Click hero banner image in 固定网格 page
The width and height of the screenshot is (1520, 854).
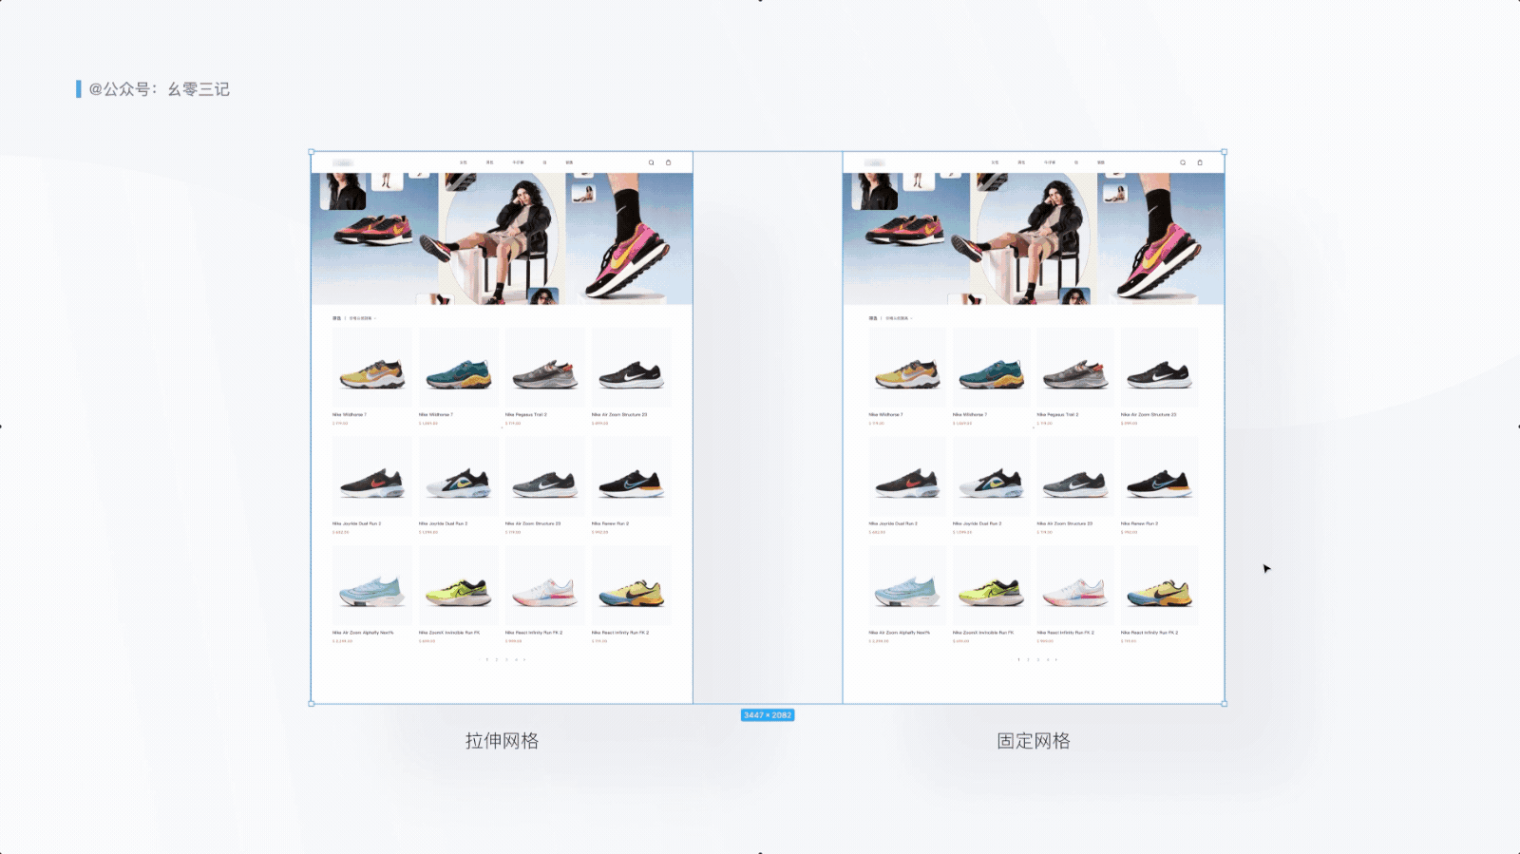tap(1034, 238)
